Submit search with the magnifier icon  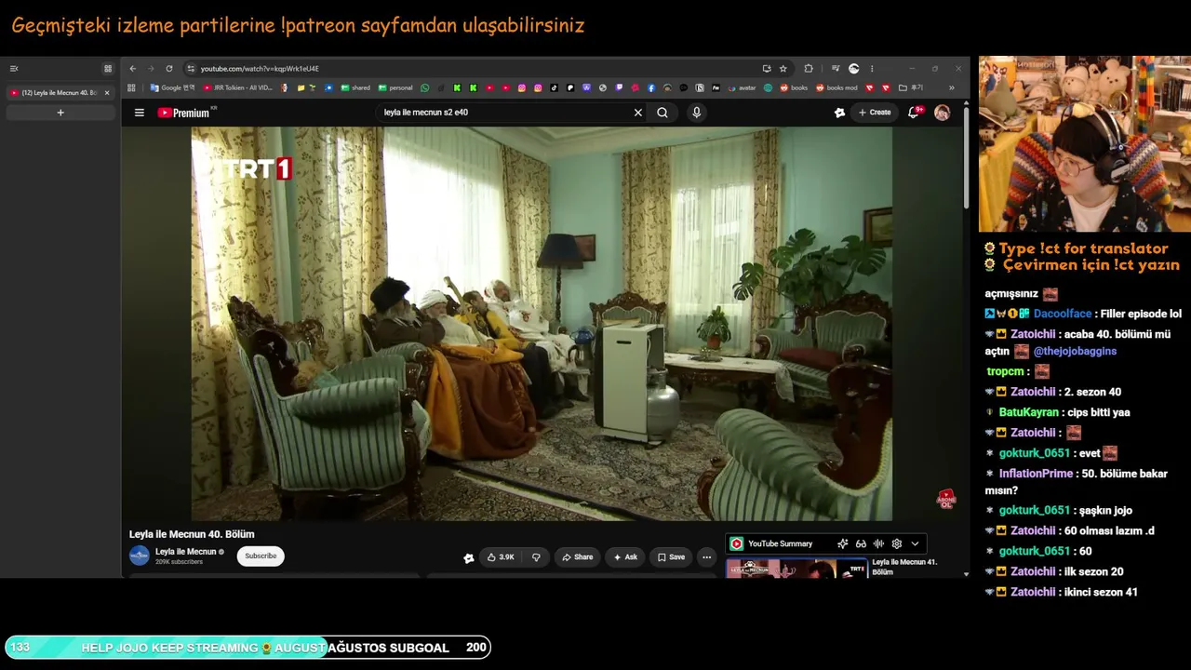(662, 113)
